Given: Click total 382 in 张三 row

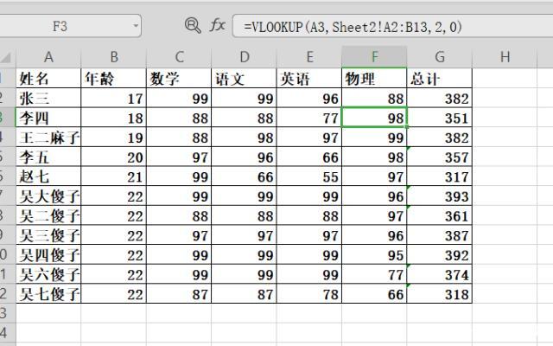Looking at the screenshot, I should (x=440, y=98).
